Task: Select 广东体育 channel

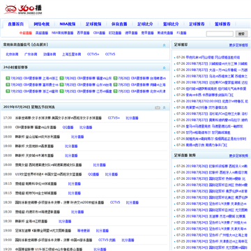Action: pos(31,54)
